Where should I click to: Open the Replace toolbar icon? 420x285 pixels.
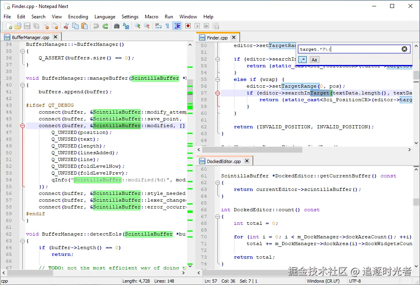[x=126, y=26]
